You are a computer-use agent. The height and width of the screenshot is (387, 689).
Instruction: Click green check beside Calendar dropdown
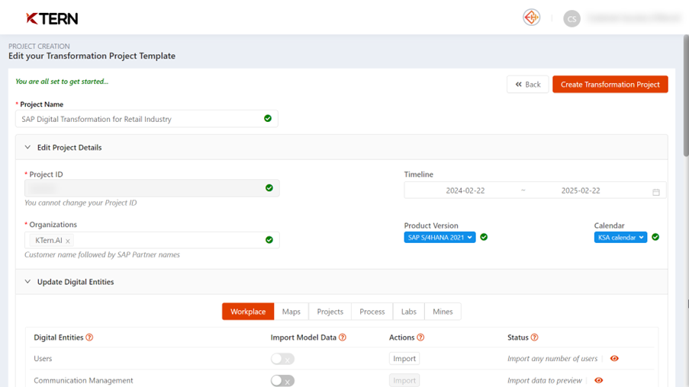655,237
